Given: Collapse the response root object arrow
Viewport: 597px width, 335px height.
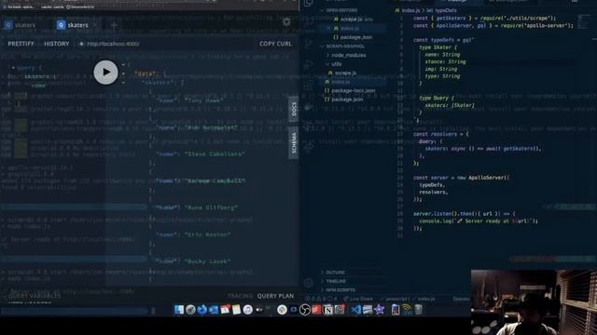Looking at the screenshot, I should click(123, 64).
